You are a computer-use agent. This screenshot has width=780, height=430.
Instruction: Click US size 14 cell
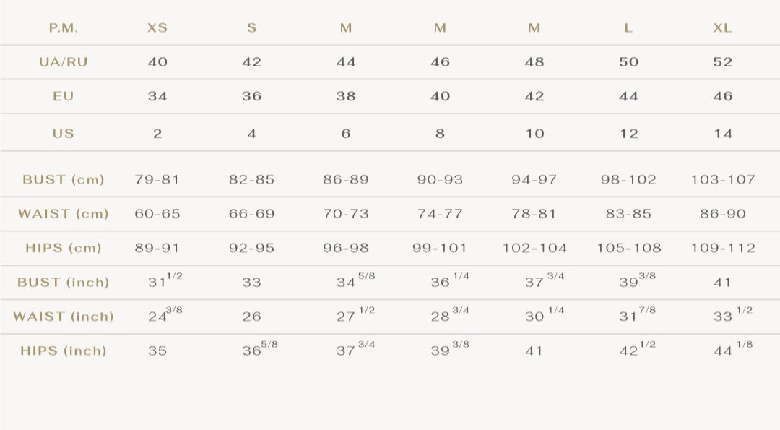click(722, 134)
